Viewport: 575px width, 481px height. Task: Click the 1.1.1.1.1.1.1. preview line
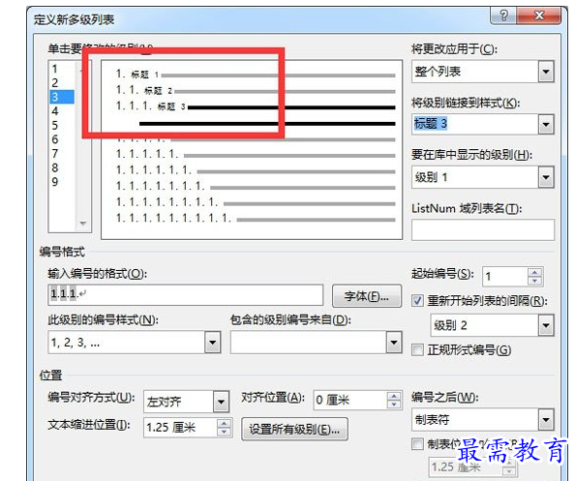(x=256, y=187)
